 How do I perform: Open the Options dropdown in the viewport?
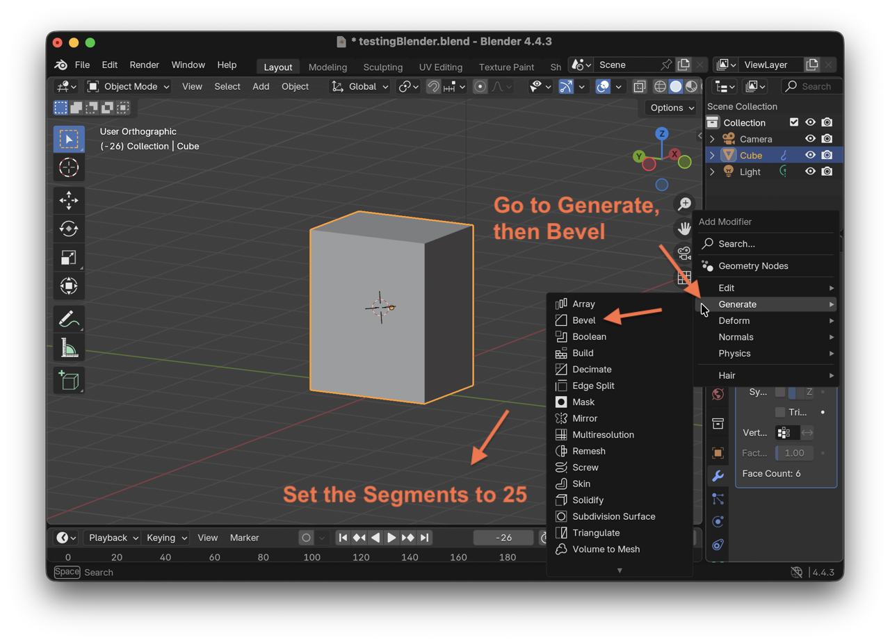(670, 108)
